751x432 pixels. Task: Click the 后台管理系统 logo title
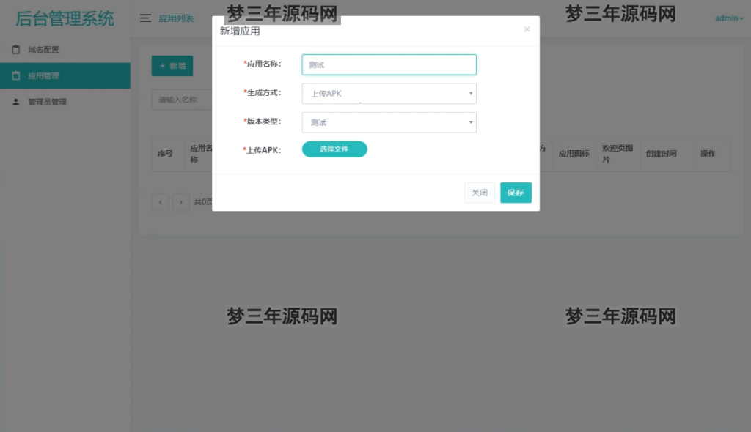point(65,18)
